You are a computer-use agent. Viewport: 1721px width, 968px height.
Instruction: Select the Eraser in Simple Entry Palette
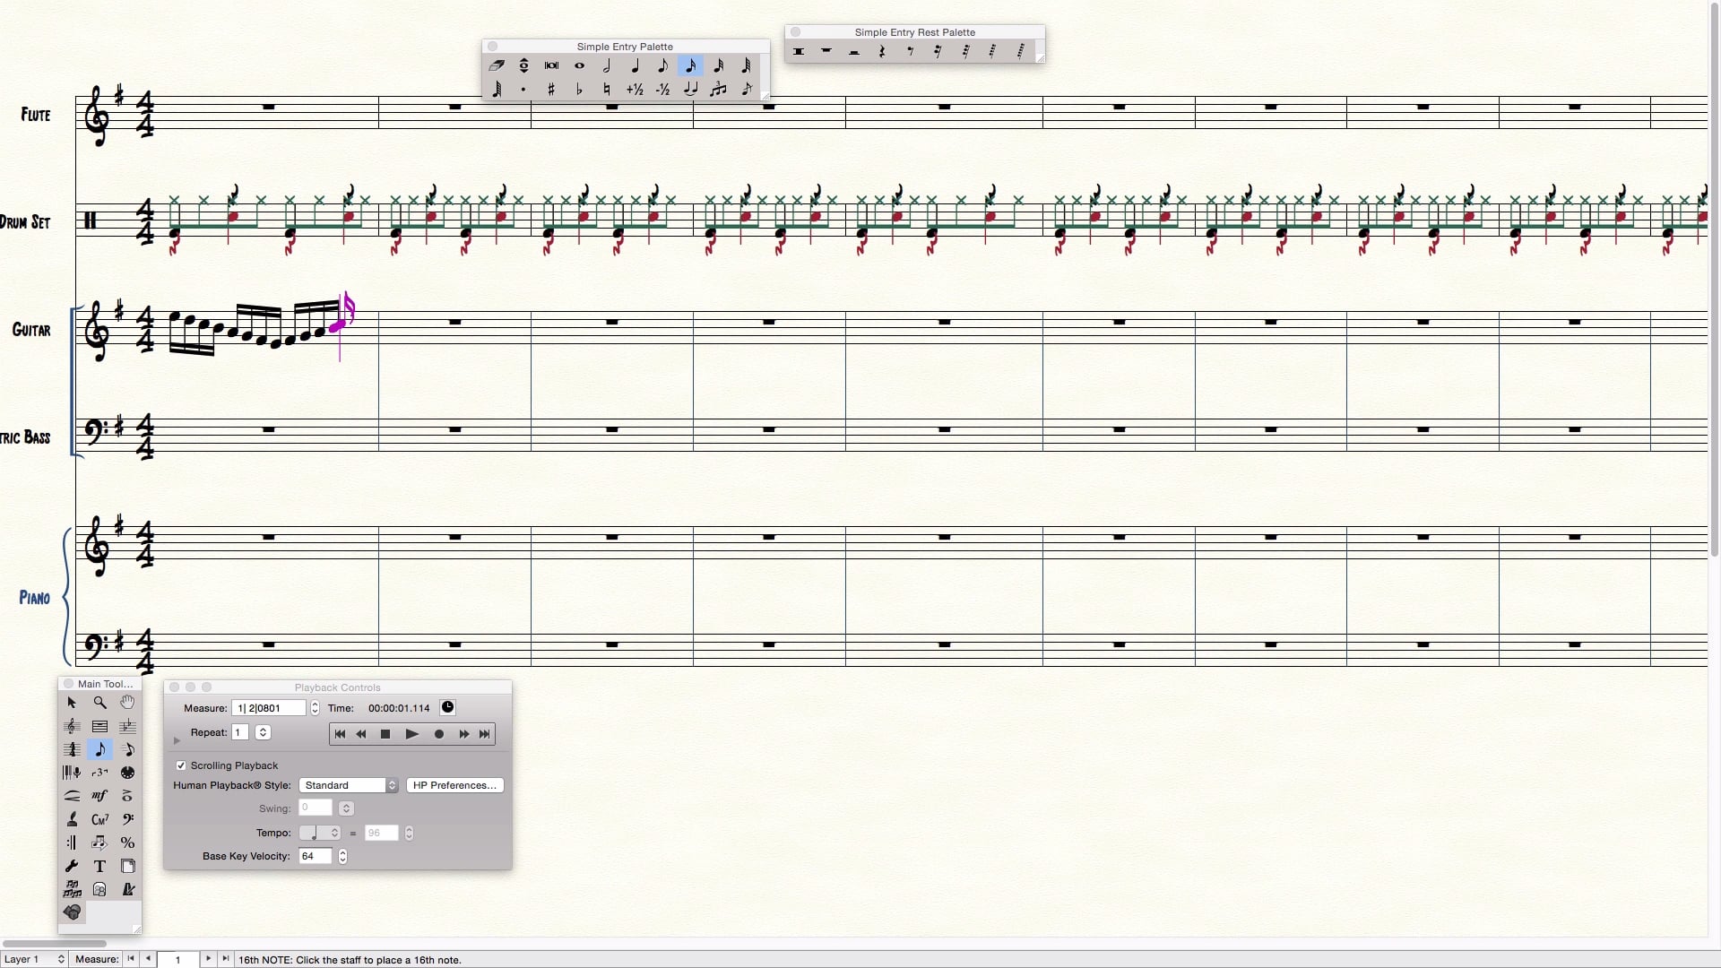[x=497, y=65]
